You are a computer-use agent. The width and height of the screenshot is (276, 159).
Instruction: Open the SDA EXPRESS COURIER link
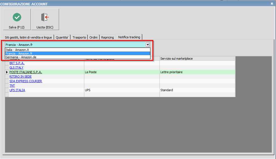(x=26, y=81)
